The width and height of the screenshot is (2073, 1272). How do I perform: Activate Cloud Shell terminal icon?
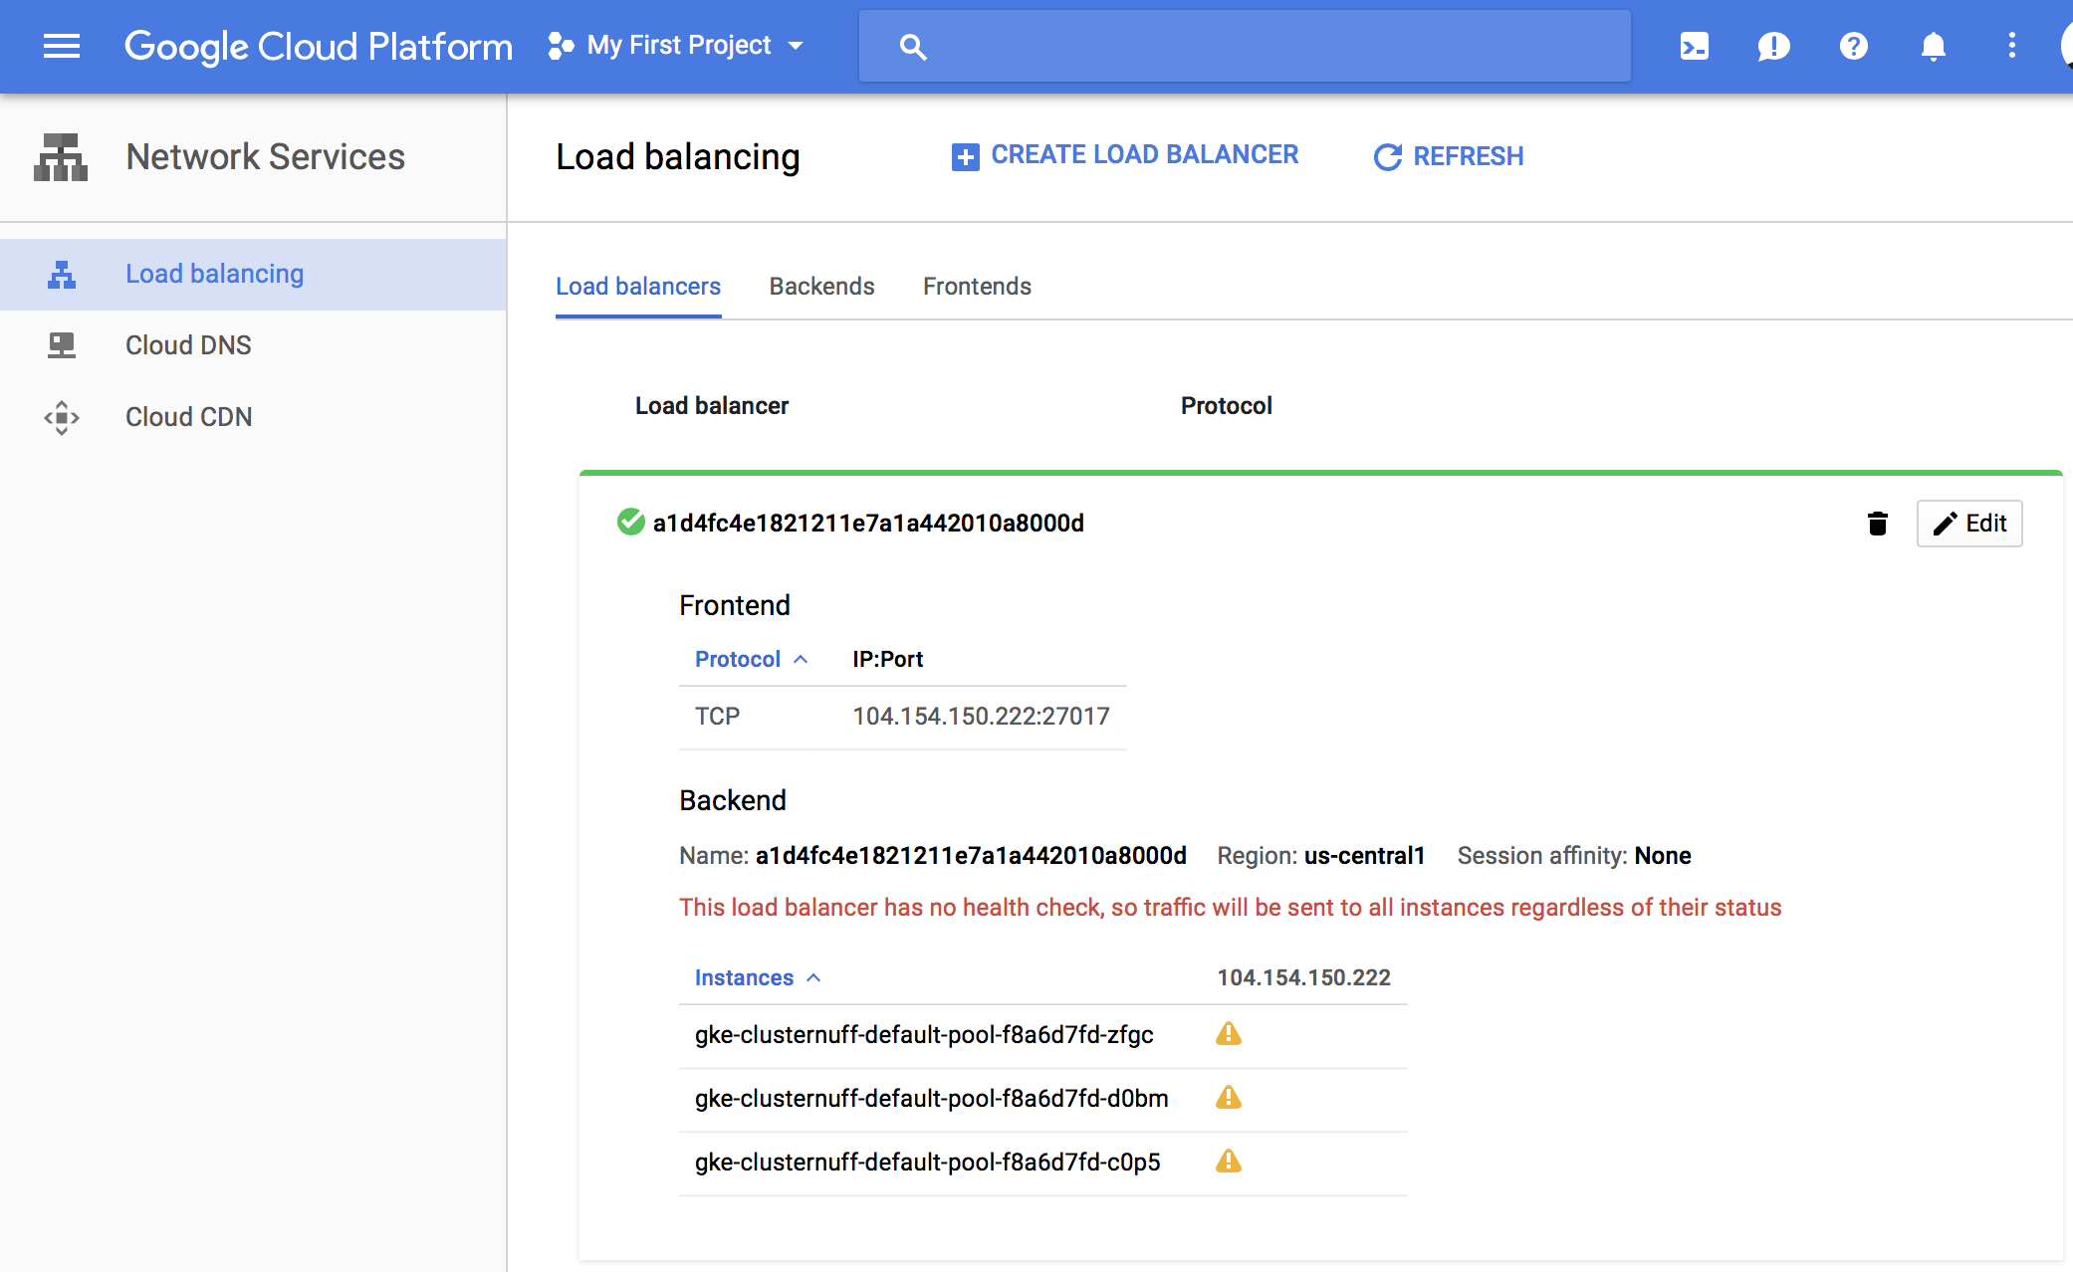1694,46
